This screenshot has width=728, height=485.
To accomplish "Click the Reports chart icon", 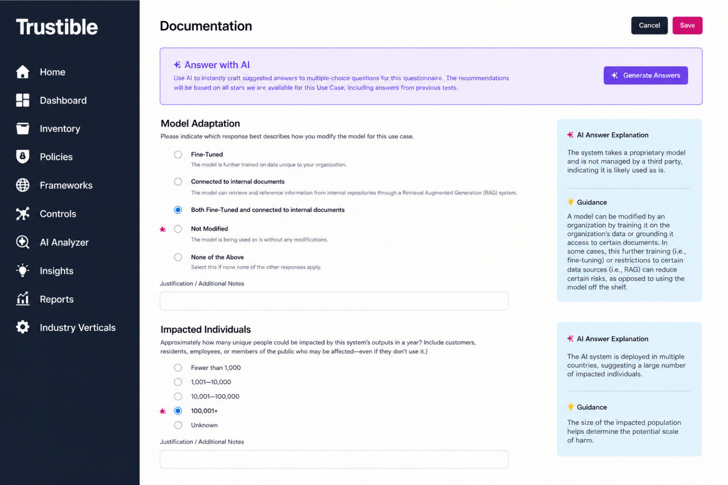I will (23, 299).
